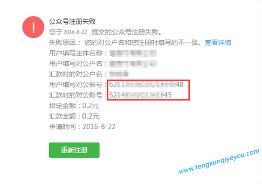
Task: Click the blurred 汇款时的对公户名 value
Action: click(x=119, y=74)
